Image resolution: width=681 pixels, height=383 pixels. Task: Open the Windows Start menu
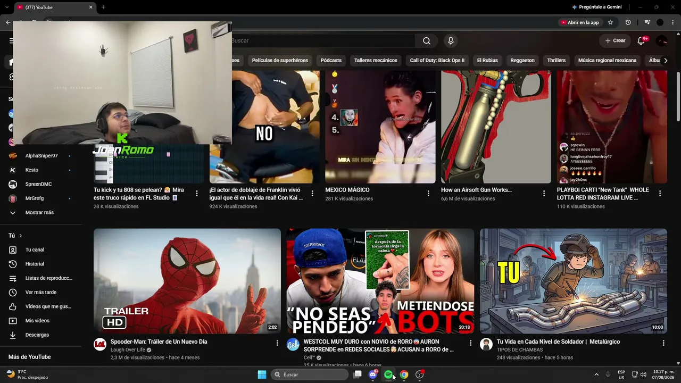[x=262, y=374]
